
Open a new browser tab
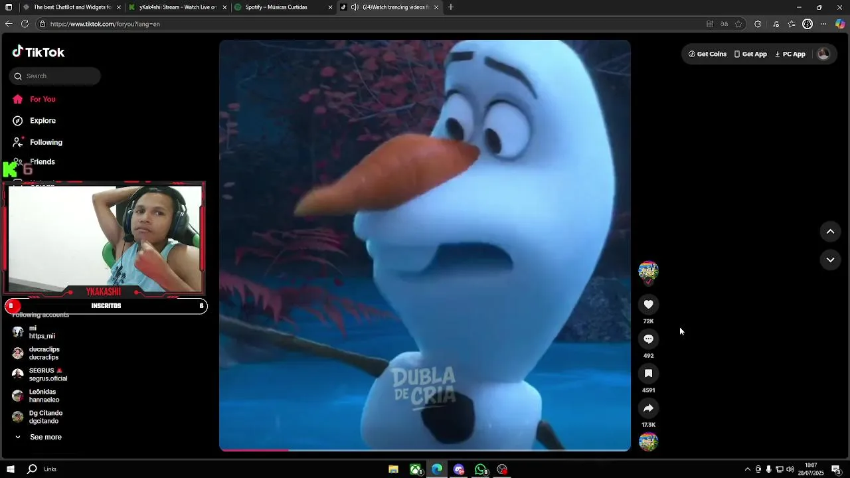(451, 7)
